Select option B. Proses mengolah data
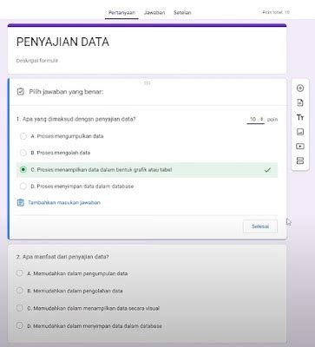 (23, 153)
